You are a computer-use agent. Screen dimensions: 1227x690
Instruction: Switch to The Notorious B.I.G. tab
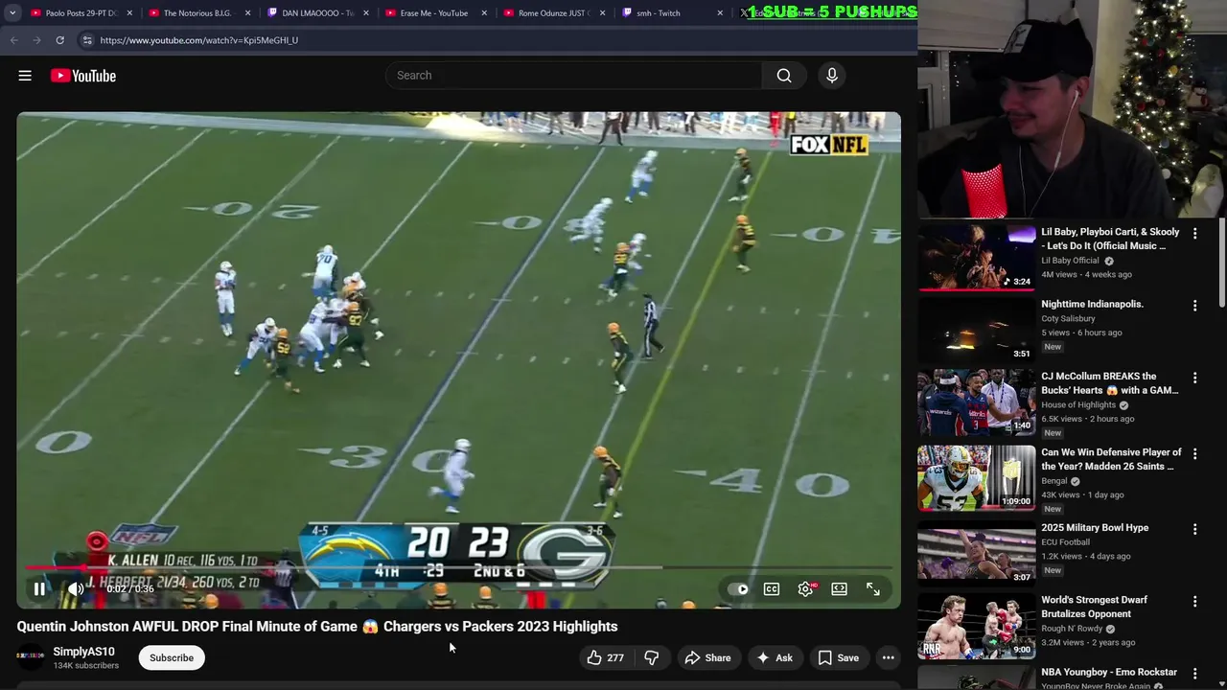[x=199, y=13]
